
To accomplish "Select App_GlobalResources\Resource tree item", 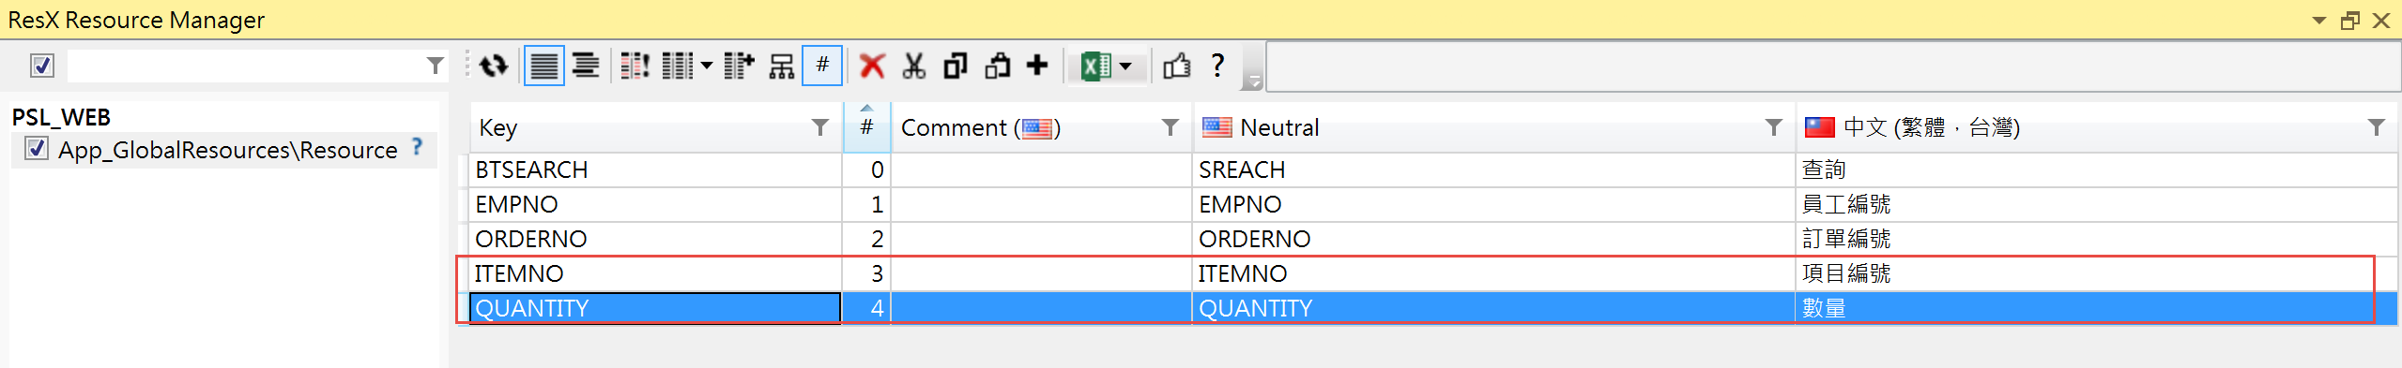I will [x=228, y=151].
